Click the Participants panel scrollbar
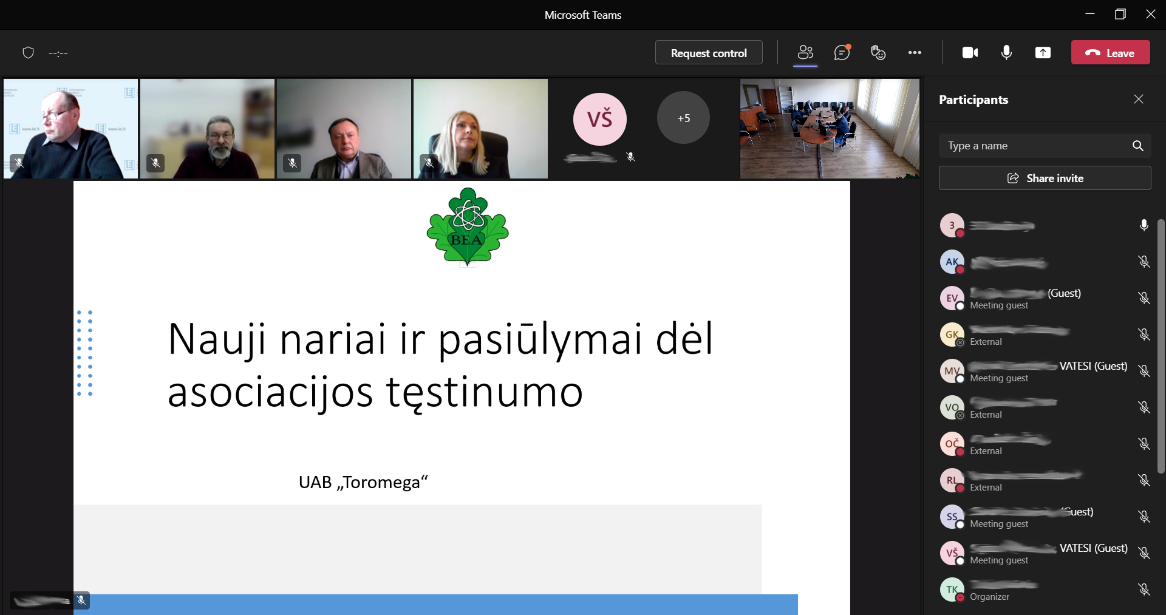1166x615 pixels. pyautogui.click(x=1161, y=346)
